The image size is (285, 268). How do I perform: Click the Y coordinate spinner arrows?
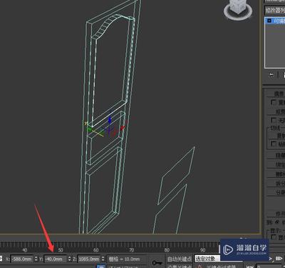[x=70, y=259]
